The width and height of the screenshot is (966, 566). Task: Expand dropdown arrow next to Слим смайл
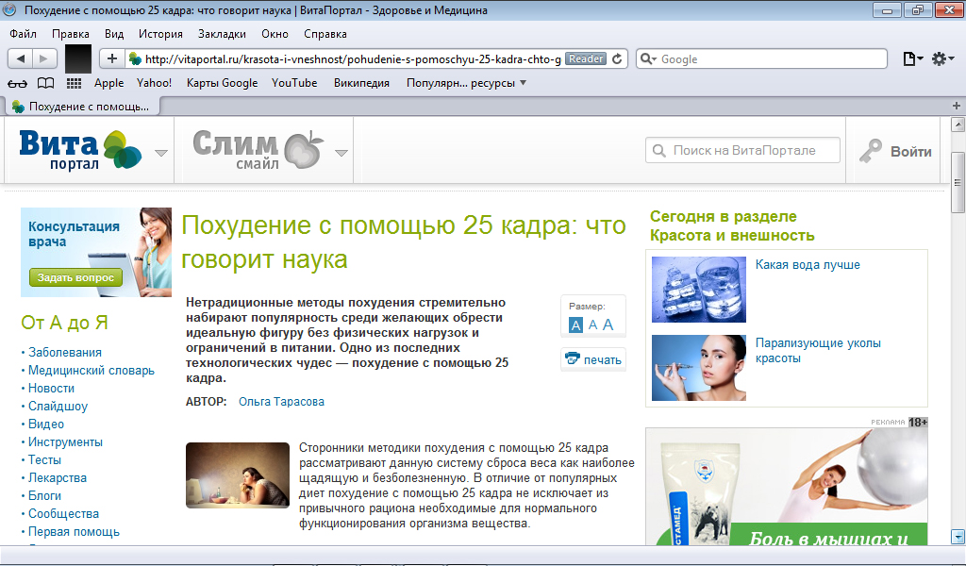341,153
